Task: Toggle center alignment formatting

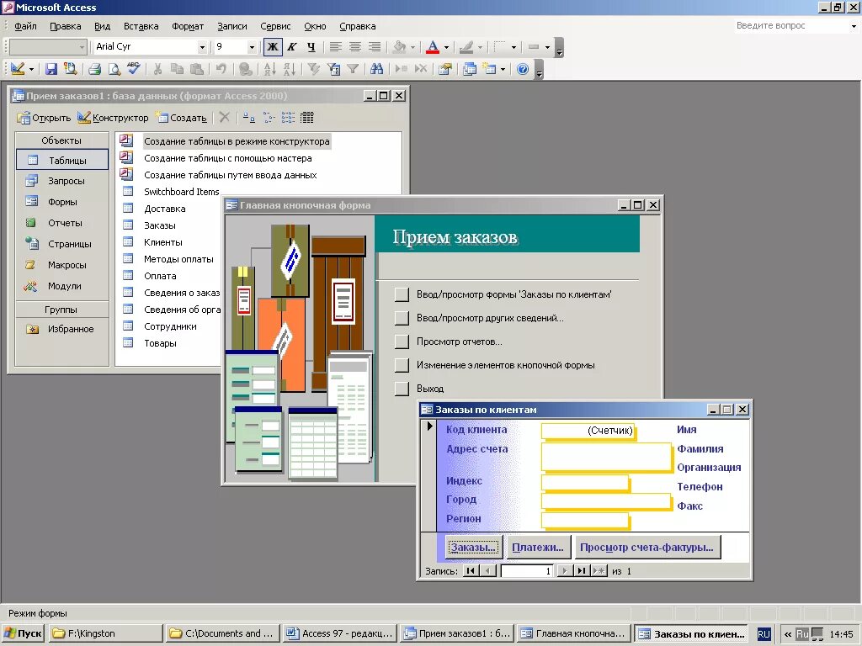Action: (355, 47)
